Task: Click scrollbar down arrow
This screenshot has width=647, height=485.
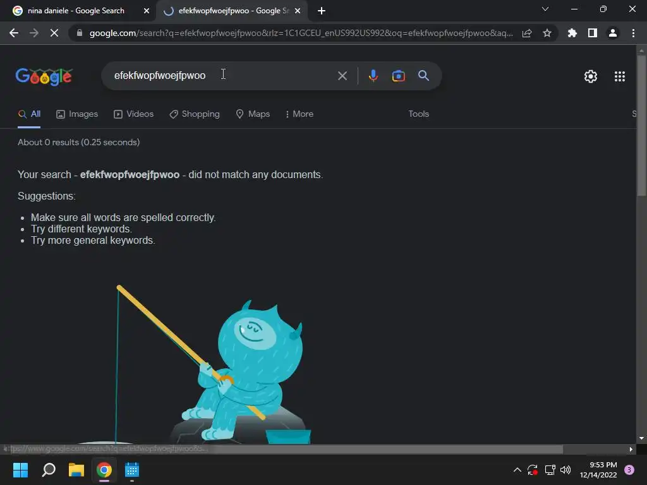Action: pyautogui.click(x=641, y=438)
